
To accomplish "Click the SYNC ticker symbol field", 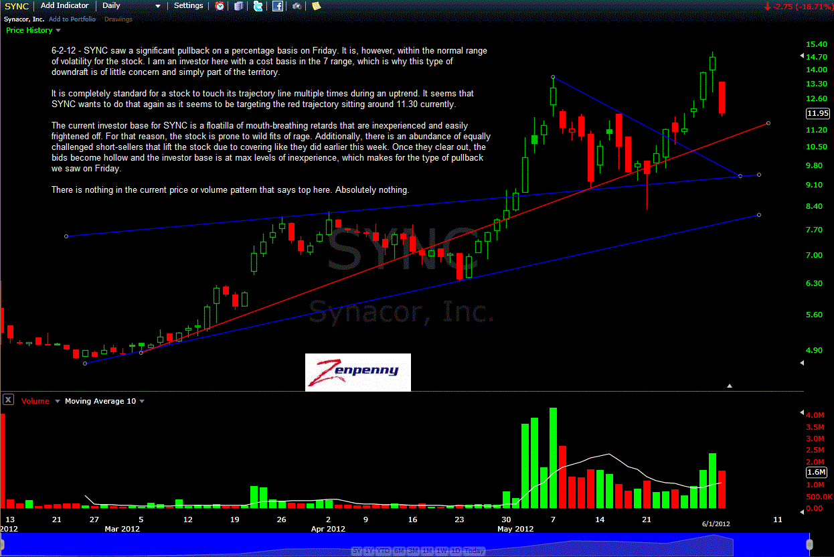I will click(x=16, y=6).
